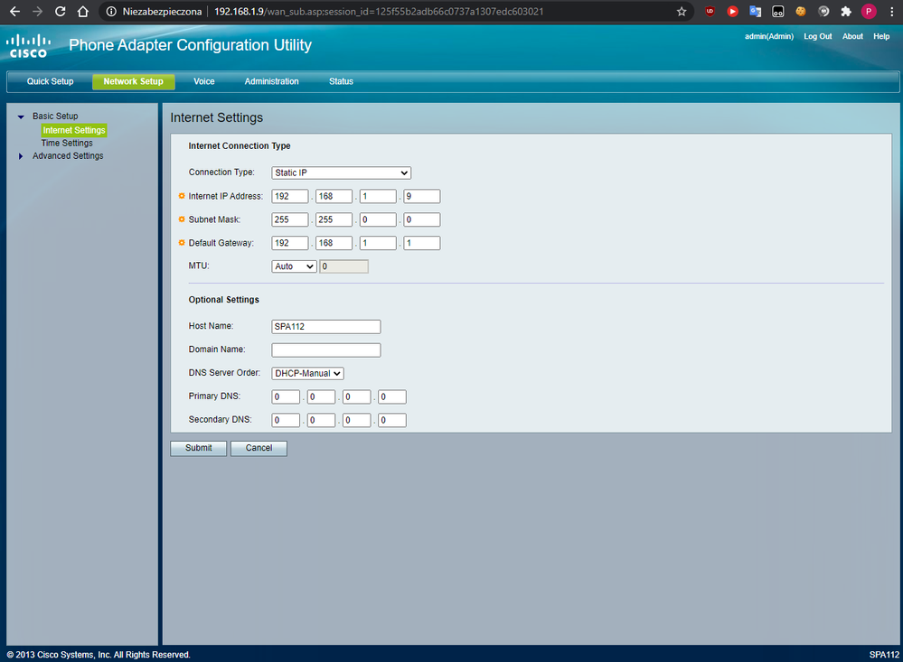The width and height of the screenshot is (903, 662).
Task: Select Time Settings in the sidebar
Action: [x=67, y=143]
